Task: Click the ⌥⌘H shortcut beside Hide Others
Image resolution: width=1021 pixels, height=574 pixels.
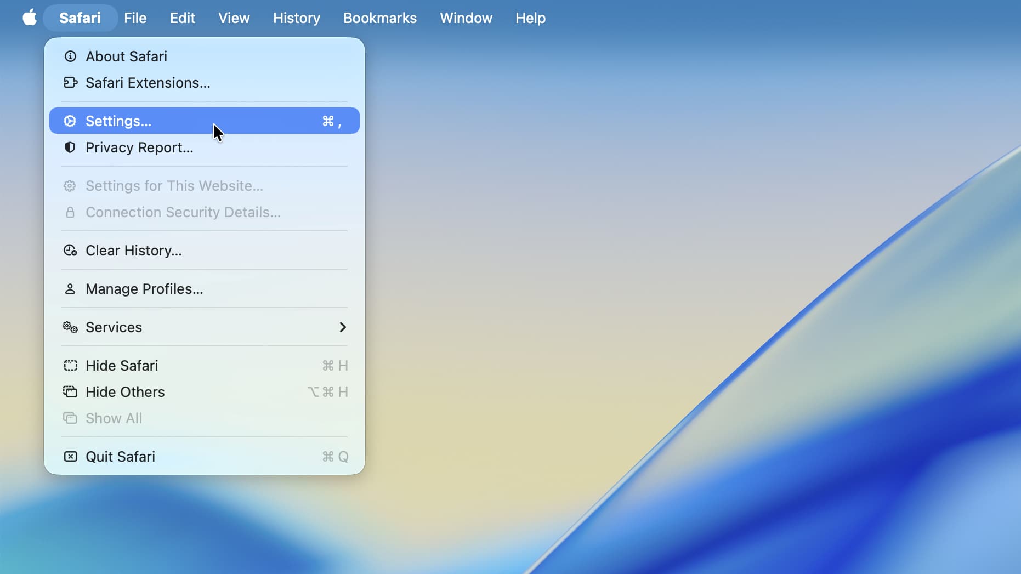Action: (x=328, y=392)
